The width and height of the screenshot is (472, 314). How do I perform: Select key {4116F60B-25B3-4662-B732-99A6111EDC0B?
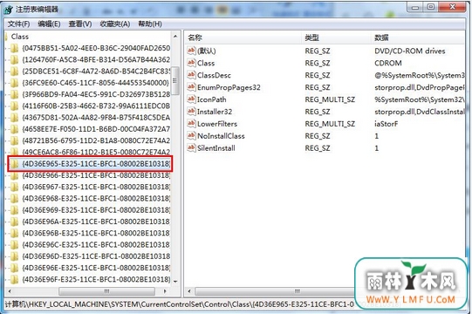point(96,106)
